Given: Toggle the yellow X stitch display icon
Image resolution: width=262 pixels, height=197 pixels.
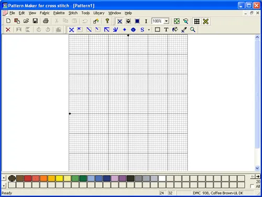Looking at the screenshot, I should coord(206,22).
